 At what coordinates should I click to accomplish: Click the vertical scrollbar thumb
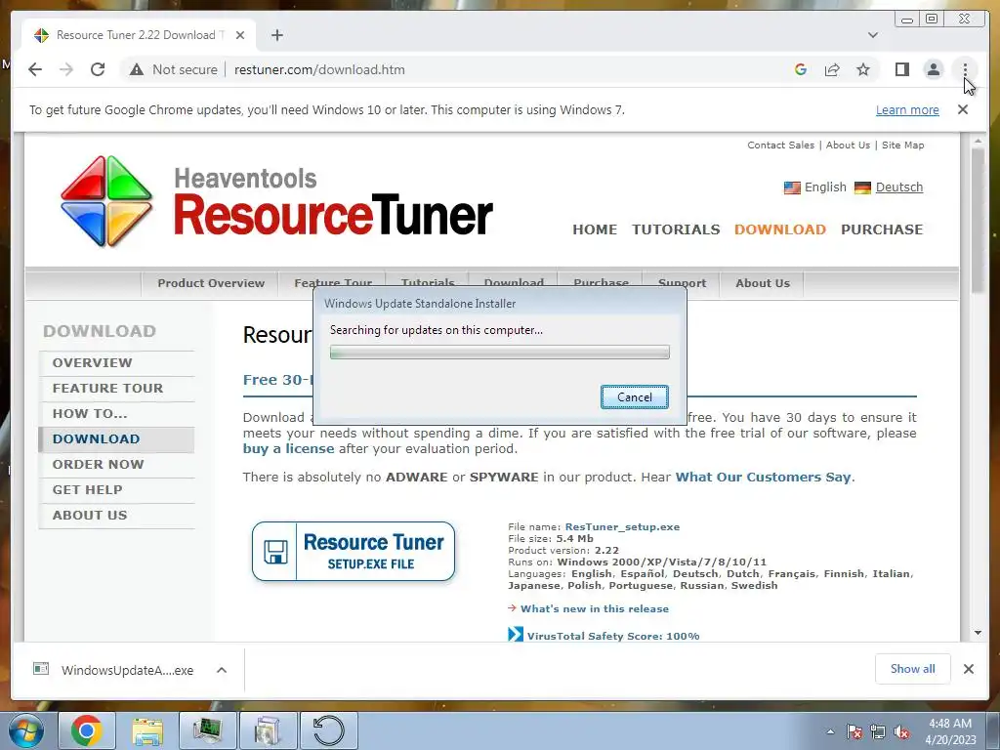(x=978, y=221)
